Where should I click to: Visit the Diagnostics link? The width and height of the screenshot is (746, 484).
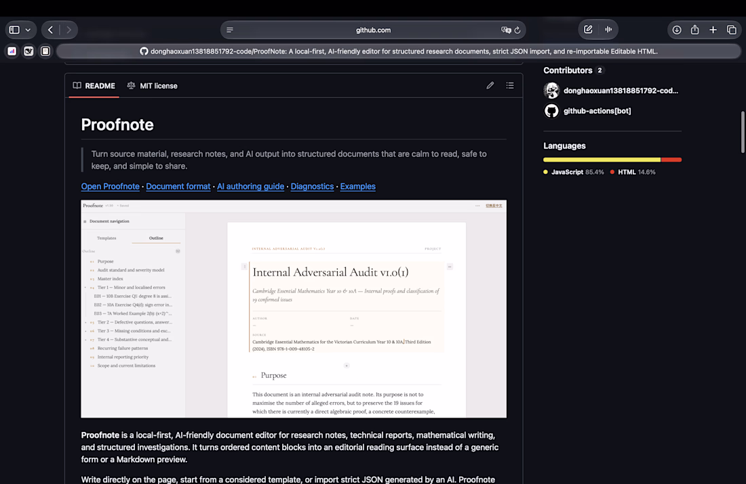click(312, 186)
